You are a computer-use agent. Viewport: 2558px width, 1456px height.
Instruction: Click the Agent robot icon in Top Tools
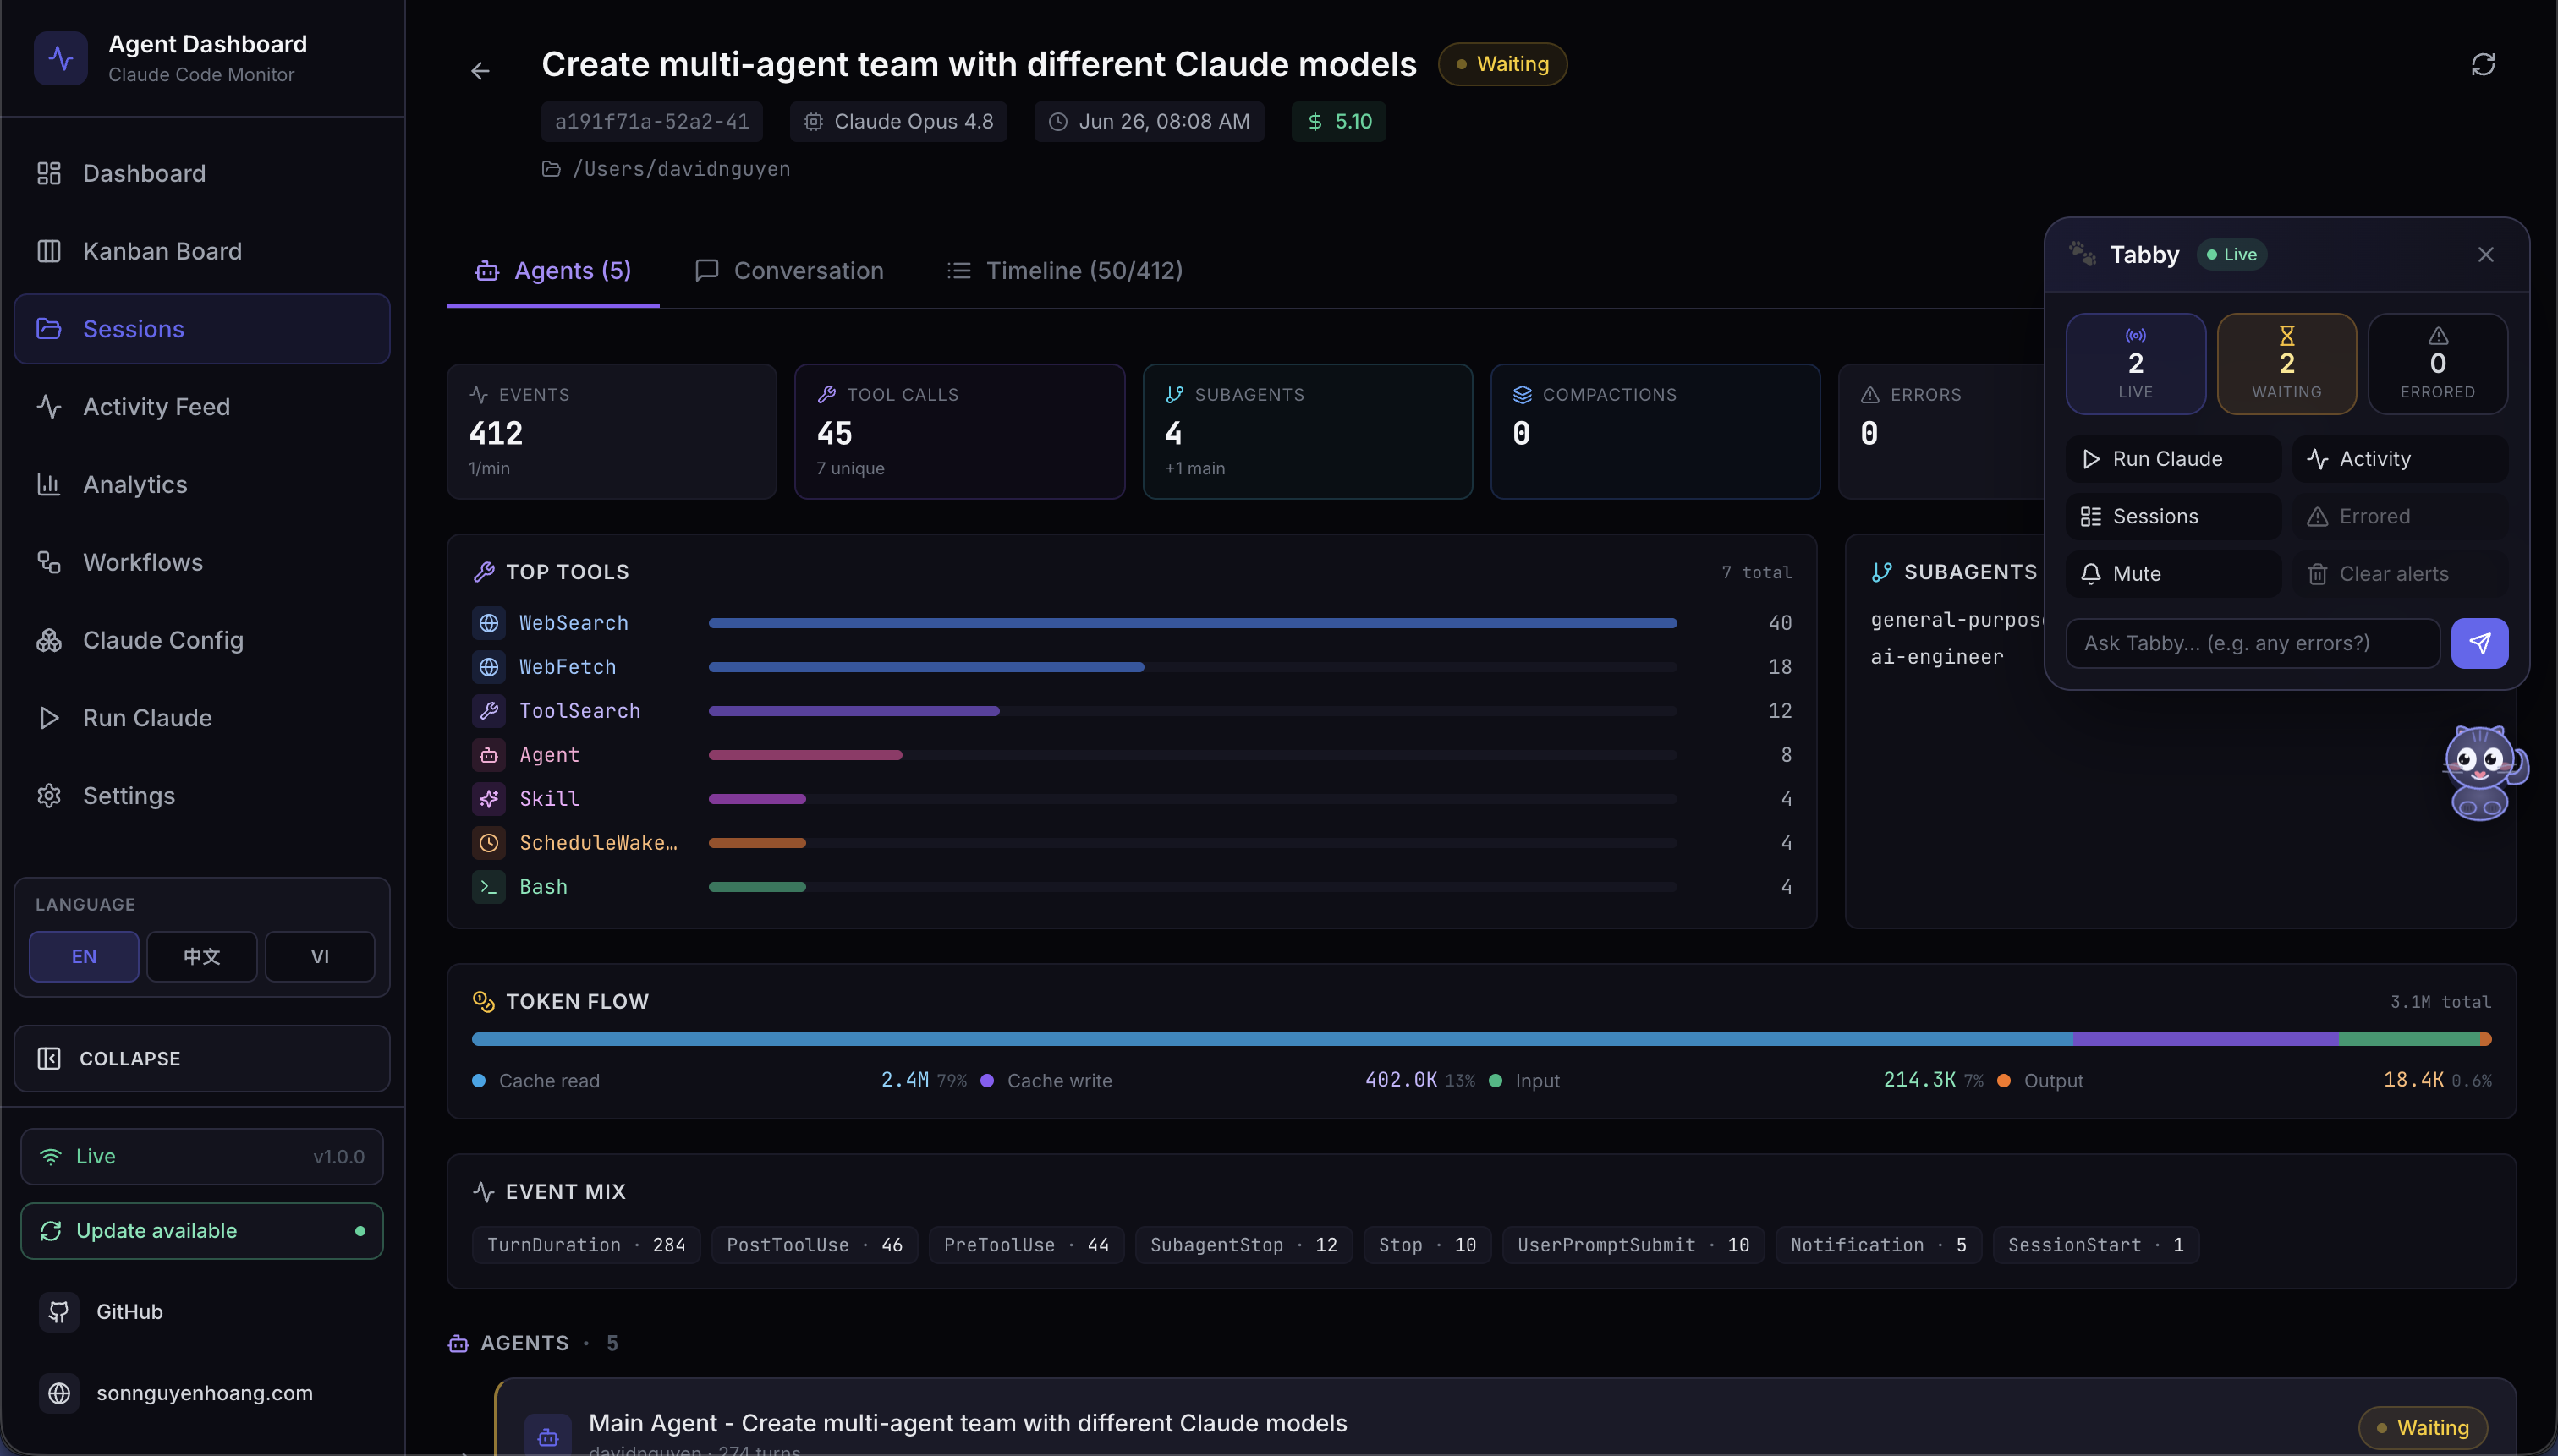(x=488, y=755)
